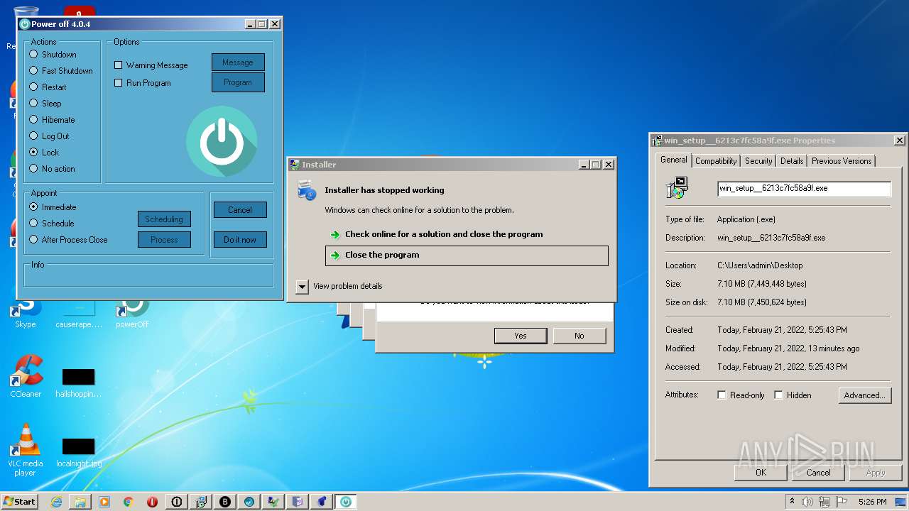Click Yes in the background dialog
Screen dimensions: 909x511
click(521, 336)
